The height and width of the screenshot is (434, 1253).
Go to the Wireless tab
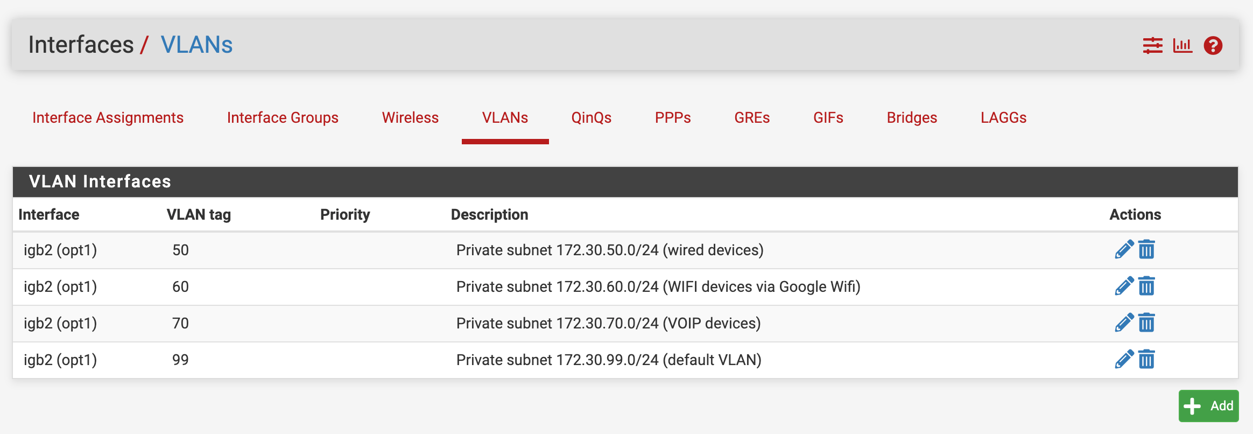coord(410,117)
